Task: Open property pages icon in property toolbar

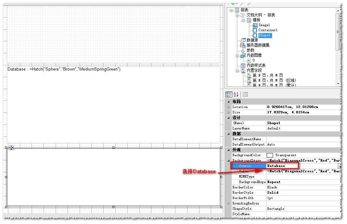Action: (245, 94)
